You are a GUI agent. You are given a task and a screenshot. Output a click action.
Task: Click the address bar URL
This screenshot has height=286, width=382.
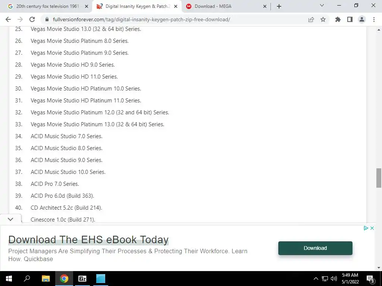141,19
